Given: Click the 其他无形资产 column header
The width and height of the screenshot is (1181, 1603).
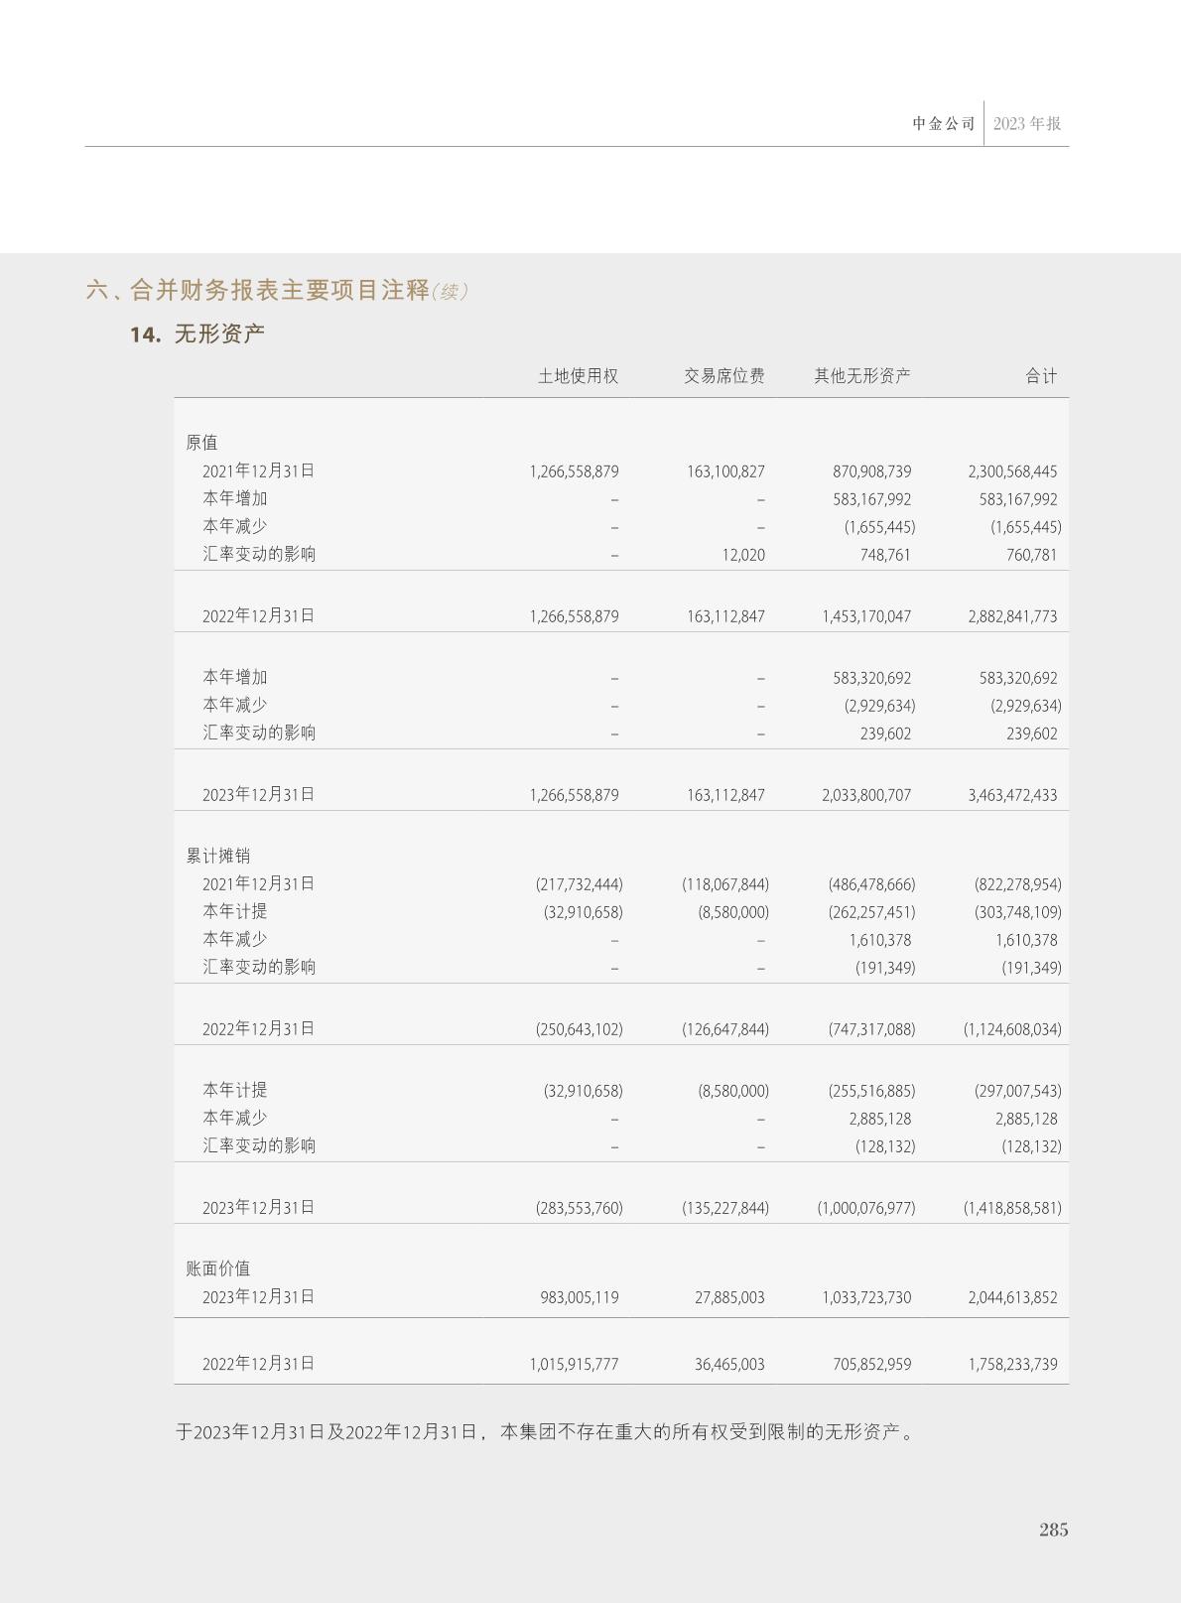Looking at the screenshot, I should click(861, 376).
